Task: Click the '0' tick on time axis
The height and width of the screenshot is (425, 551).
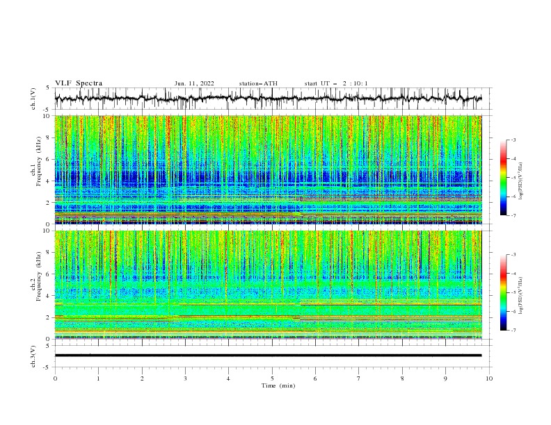Action: [55, 378]
